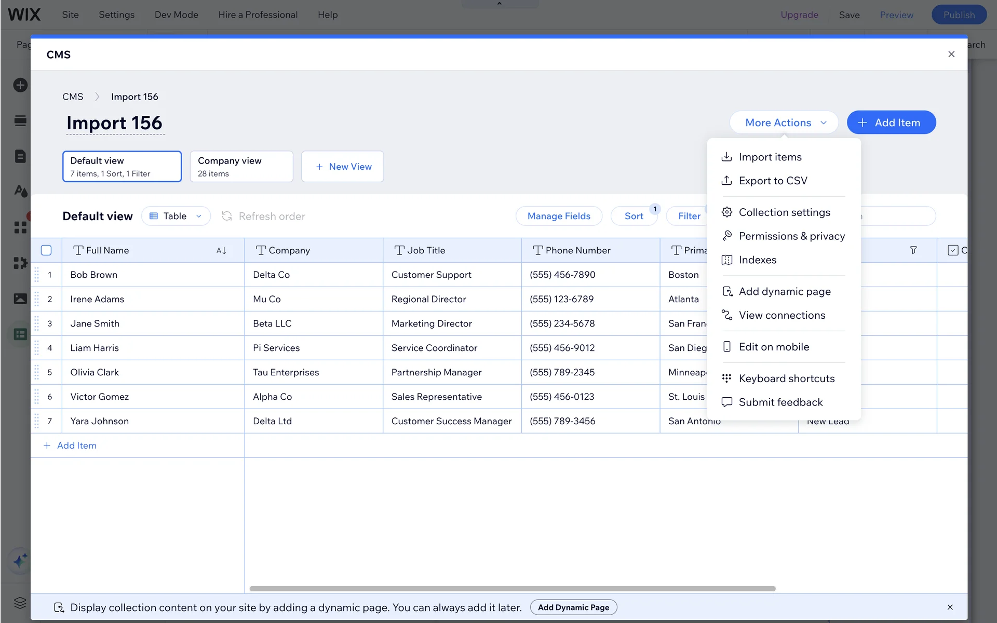Open the Media image icon in left sidebar
The image size is (997, 623).
coord(20,299)
